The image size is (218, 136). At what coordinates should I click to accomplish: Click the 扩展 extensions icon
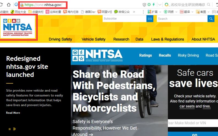tap(150, 12)
